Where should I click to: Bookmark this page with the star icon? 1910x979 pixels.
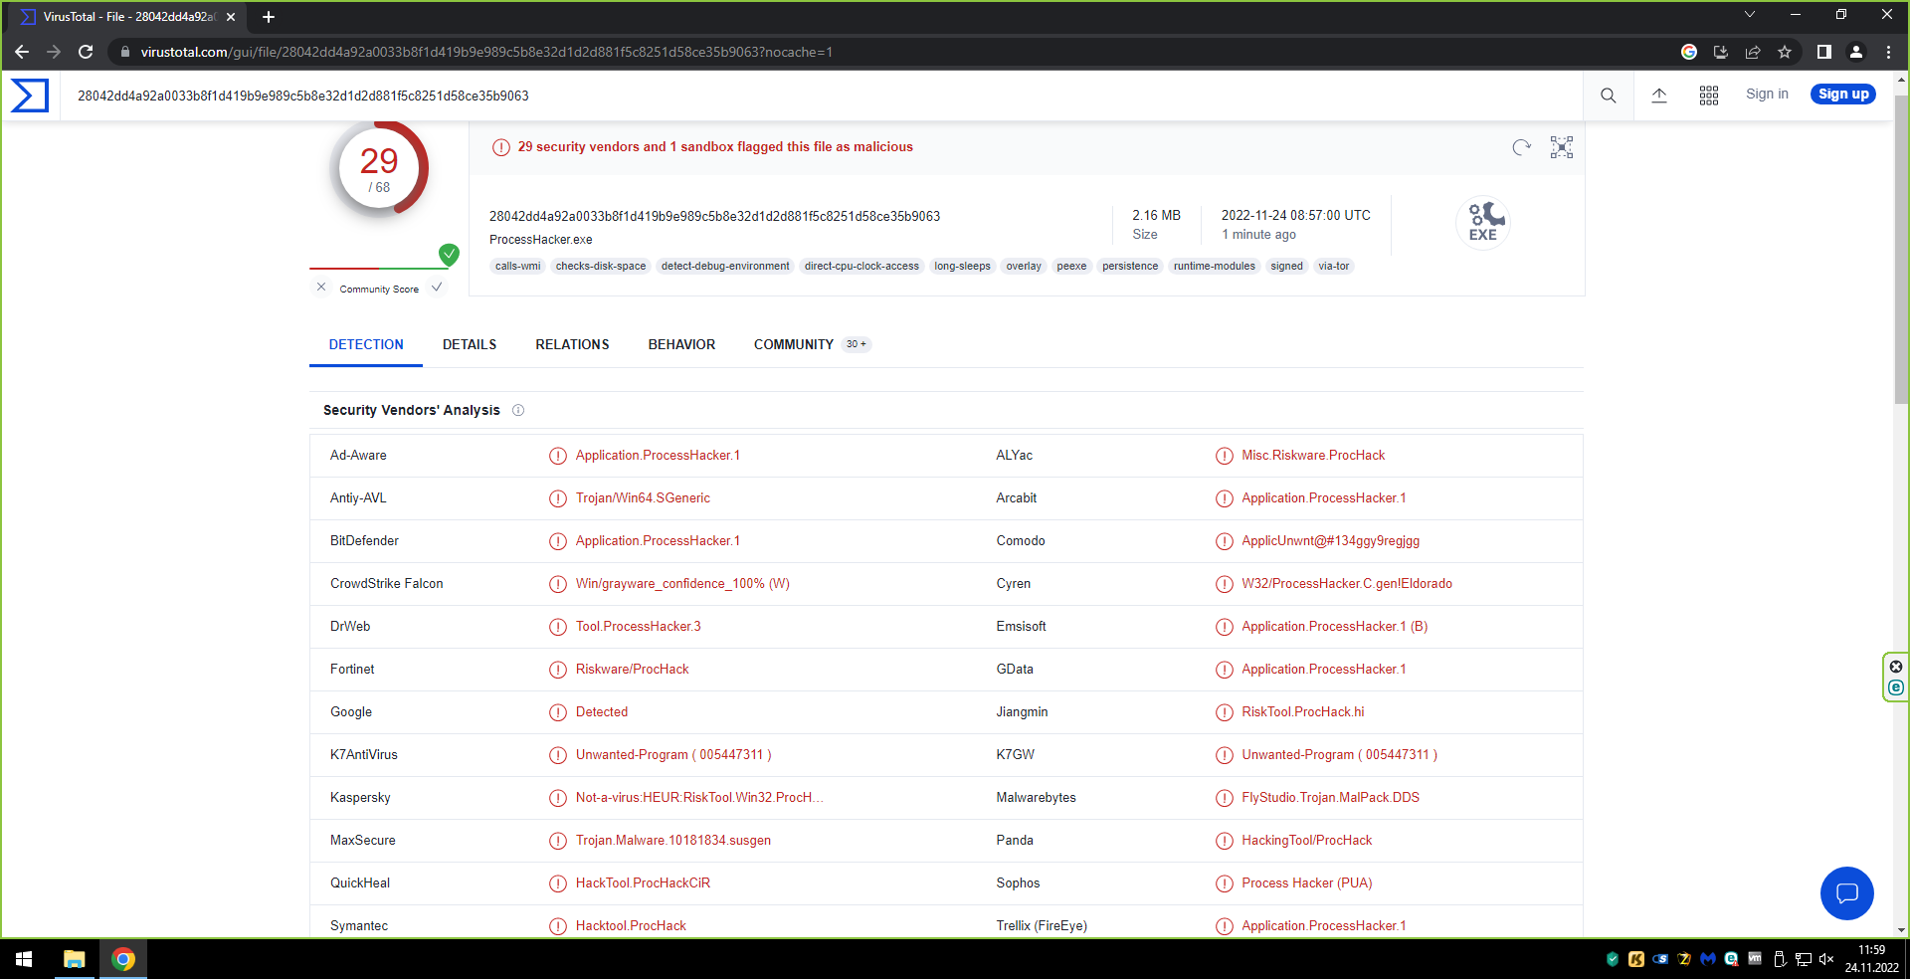point(1785,52)
